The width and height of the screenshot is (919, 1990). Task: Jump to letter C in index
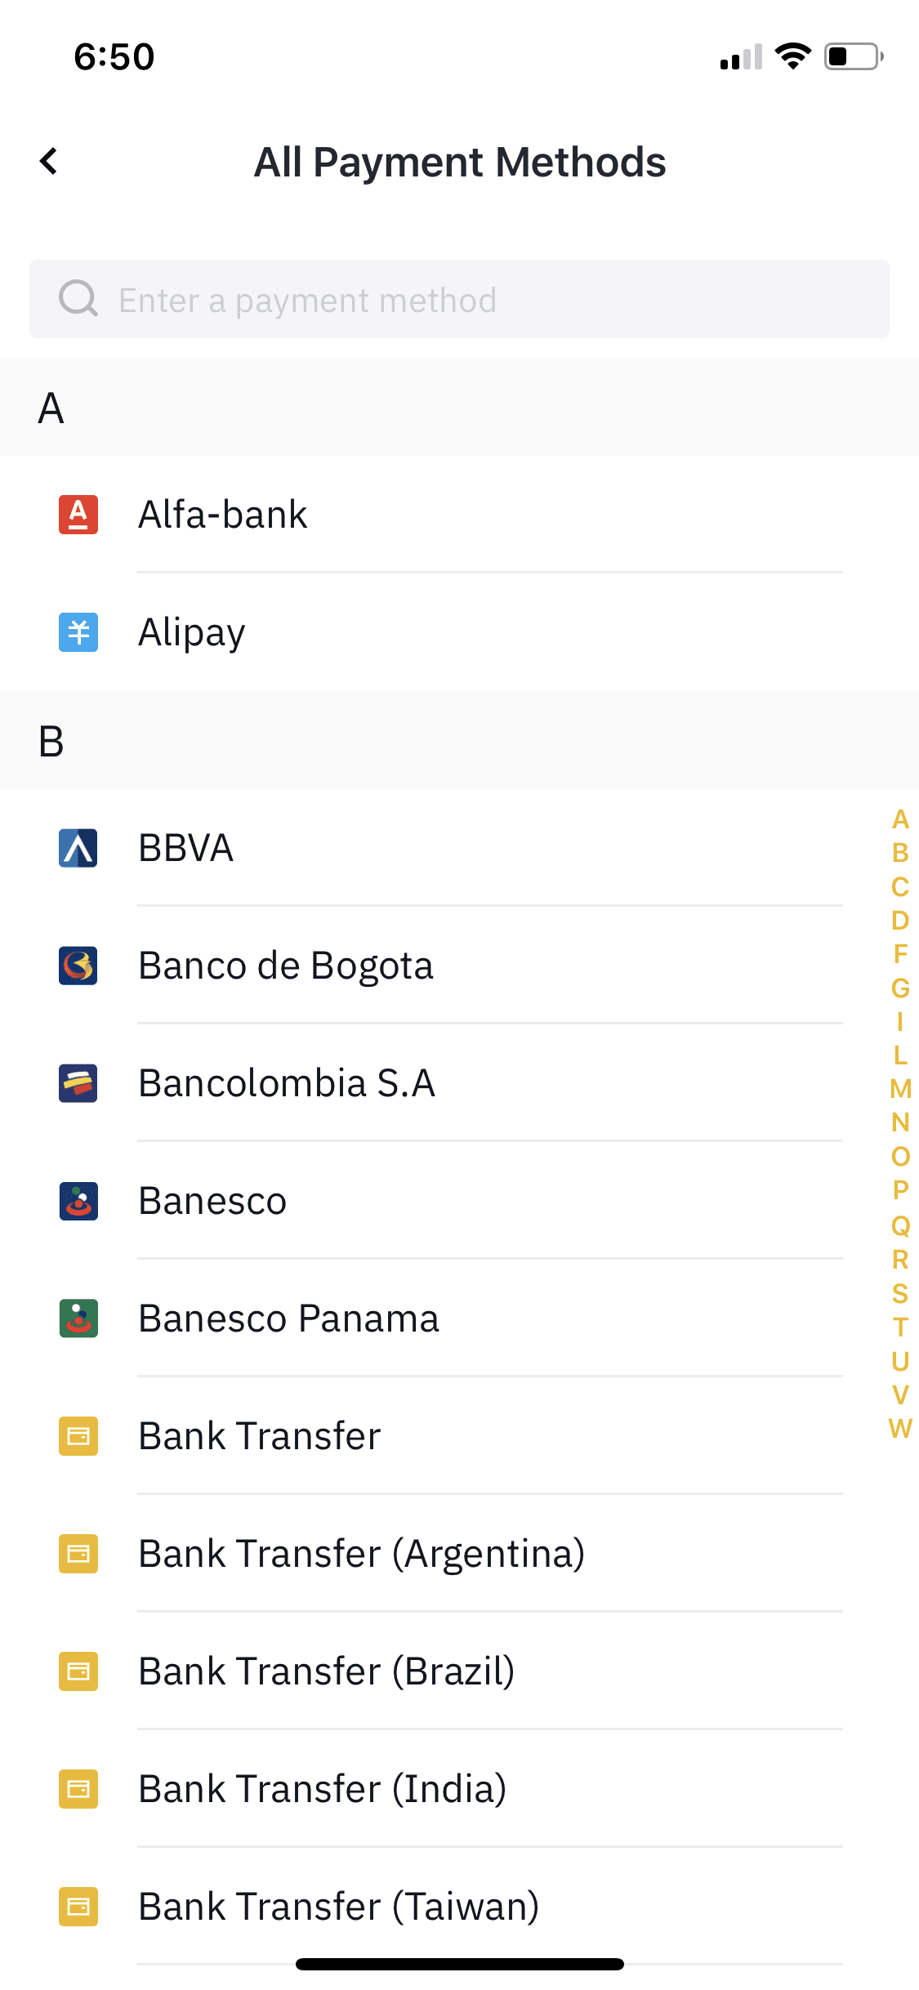point(900,886)
